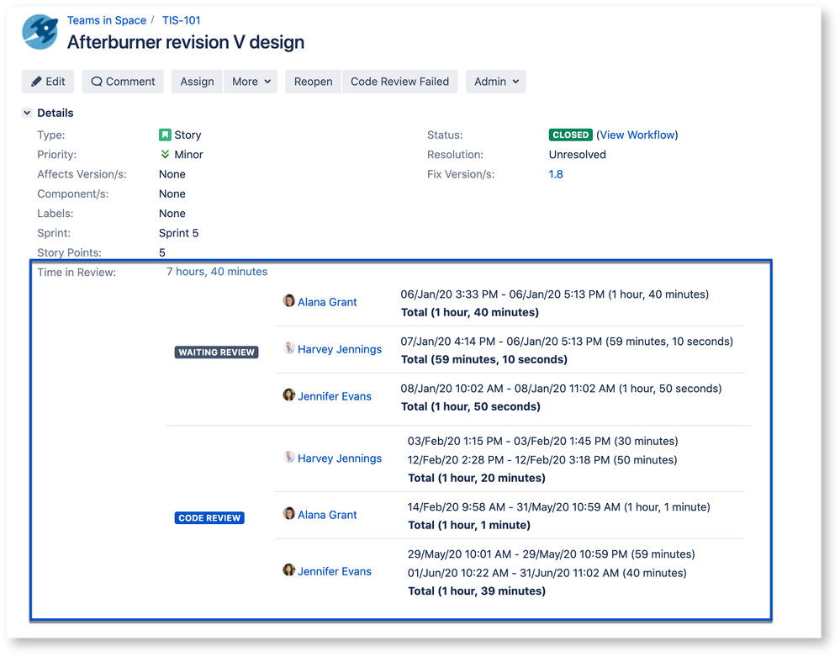Reopen the issue
Viewport: 840px width, 657px height.
(313, 82)
